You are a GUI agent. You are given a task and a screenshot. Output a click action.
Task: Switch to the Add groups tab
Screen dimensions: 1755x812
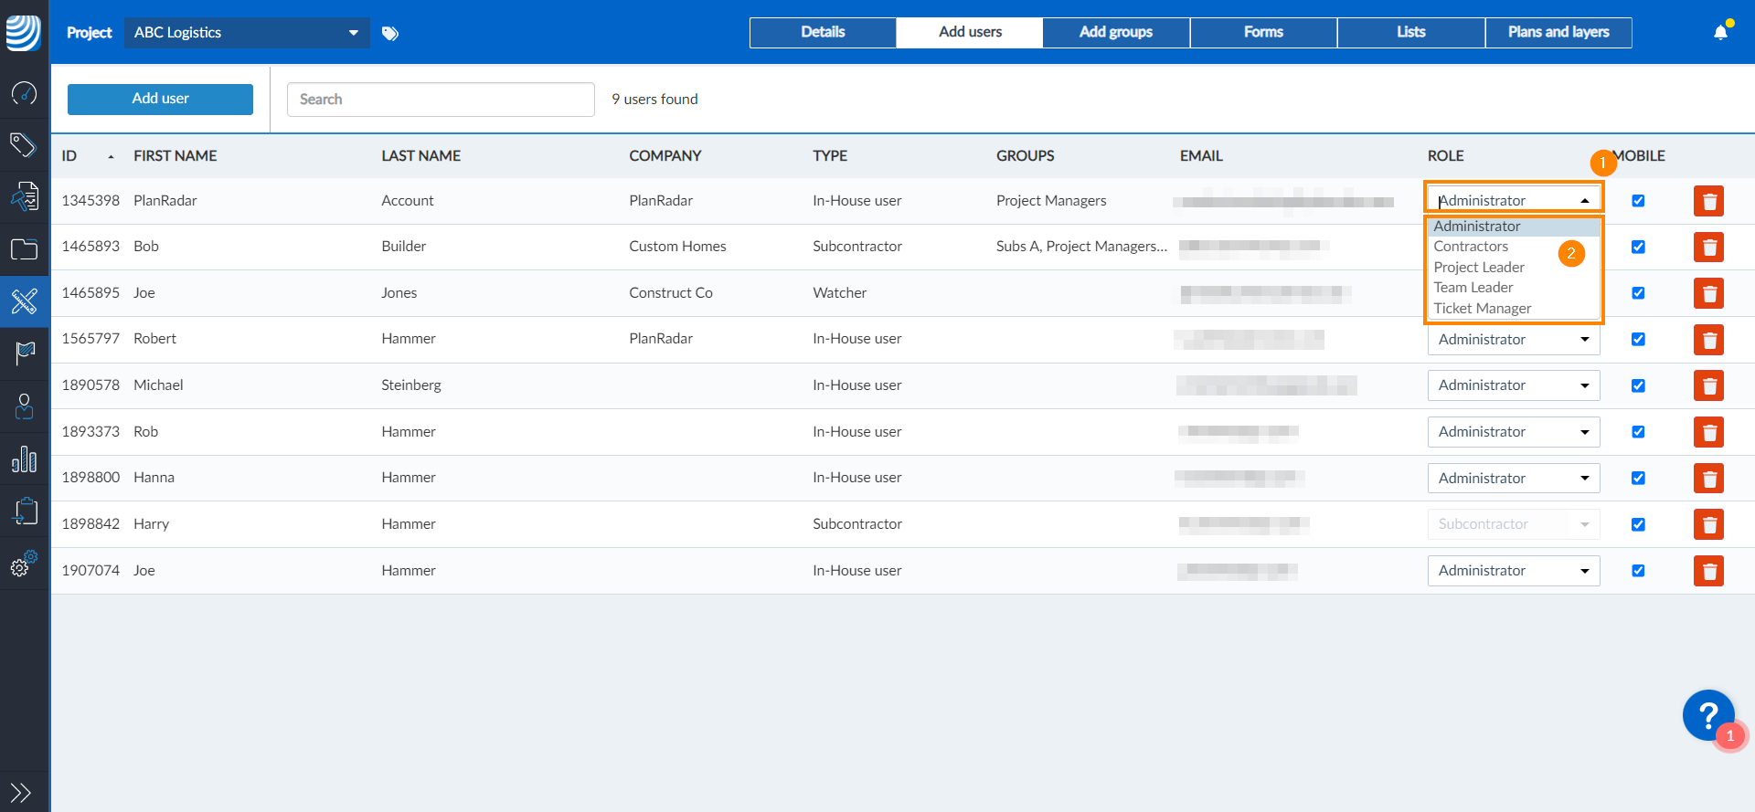[x=1116, y=32]
